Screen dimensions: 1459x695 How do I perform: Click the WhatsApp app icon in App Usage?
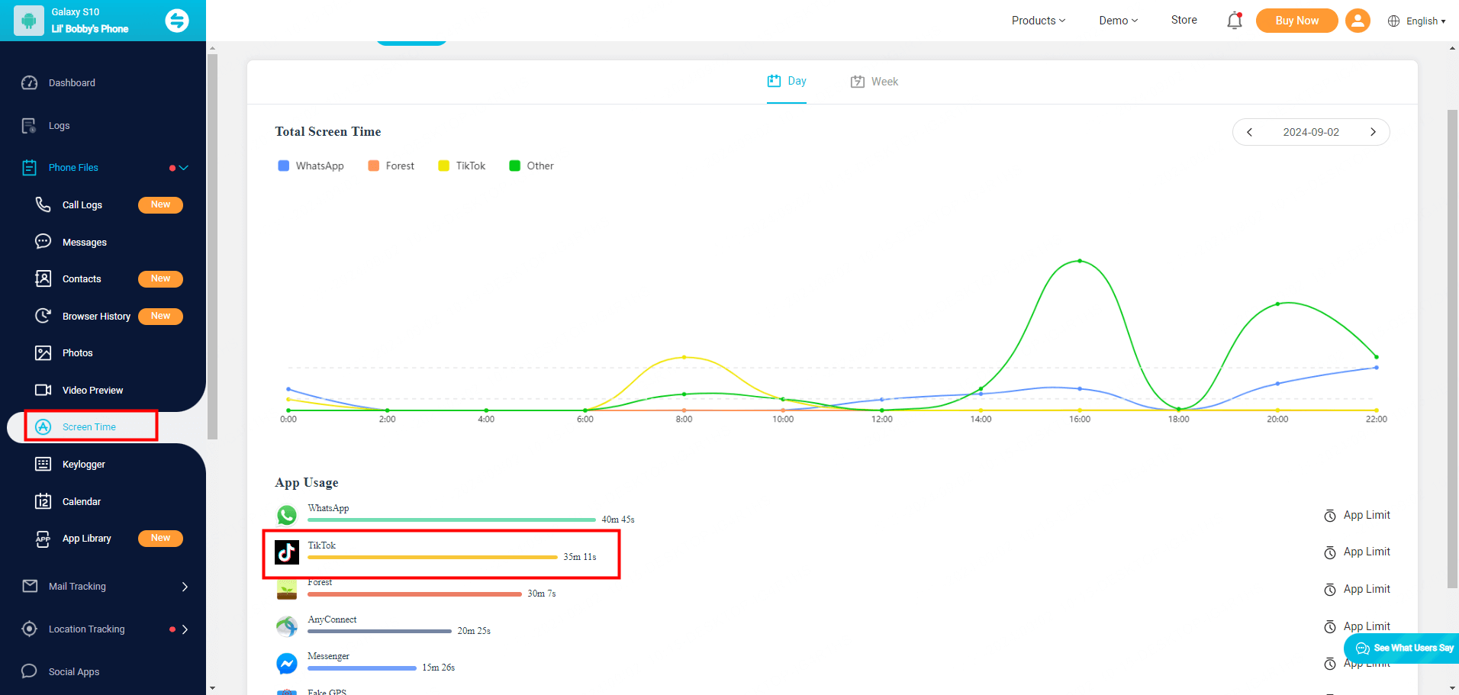(x=287, y=515)
